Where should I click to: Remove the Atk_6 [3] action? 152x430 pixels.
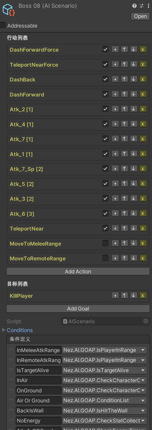[143, 213]
